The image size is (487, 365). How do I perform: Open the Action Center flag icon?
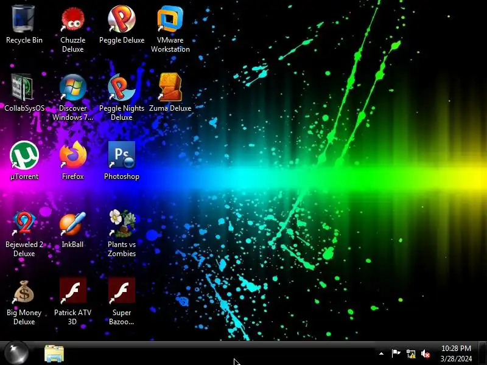pos(396,353)
